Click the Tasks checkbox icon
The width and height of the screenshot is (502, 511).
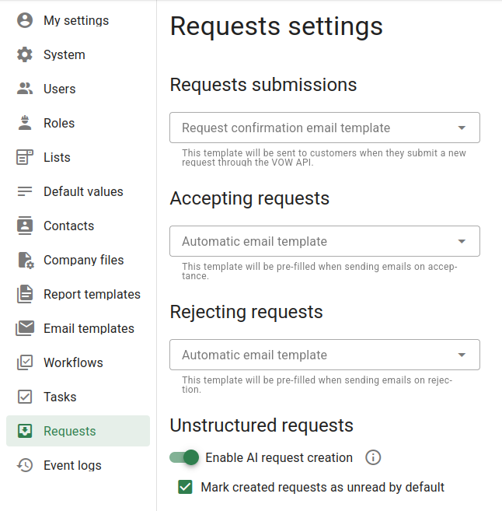(x=25, y=397)
